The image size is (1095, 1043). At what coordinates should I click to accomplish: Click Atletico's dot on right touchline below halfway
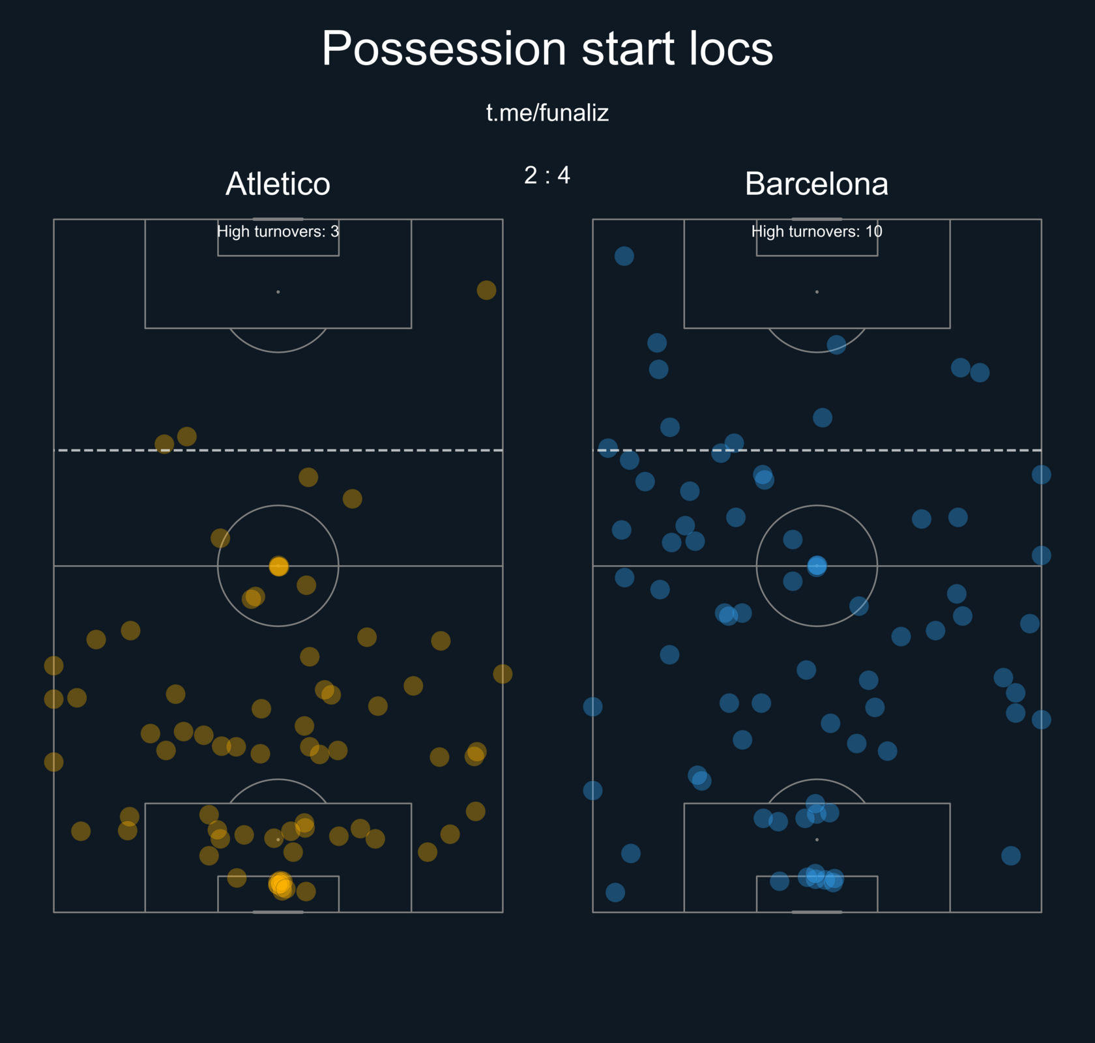coord(503,674)
